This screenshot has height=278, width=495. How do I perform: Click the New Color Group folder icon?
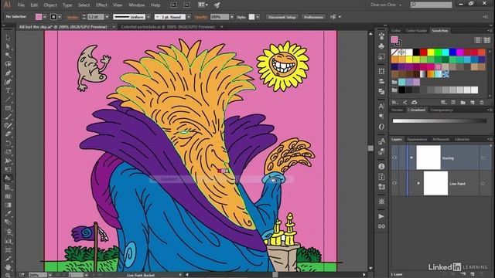(463, 103)
